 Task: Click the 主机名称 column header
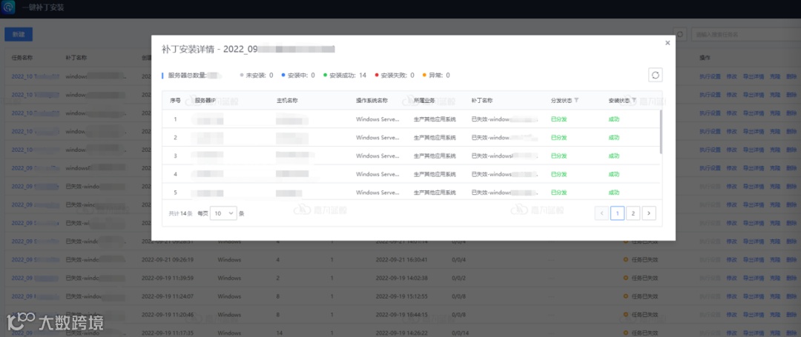287,101
